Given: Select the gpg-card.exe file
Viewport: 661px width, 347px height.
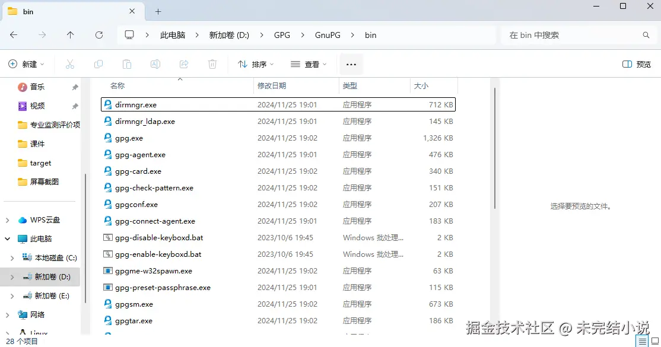Looking at the screenshot, I should pyautogui.click(x=278, y=171).
